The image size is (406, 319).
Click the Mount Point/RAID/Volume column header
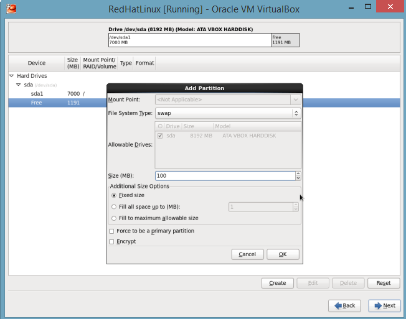coord(100,63)
